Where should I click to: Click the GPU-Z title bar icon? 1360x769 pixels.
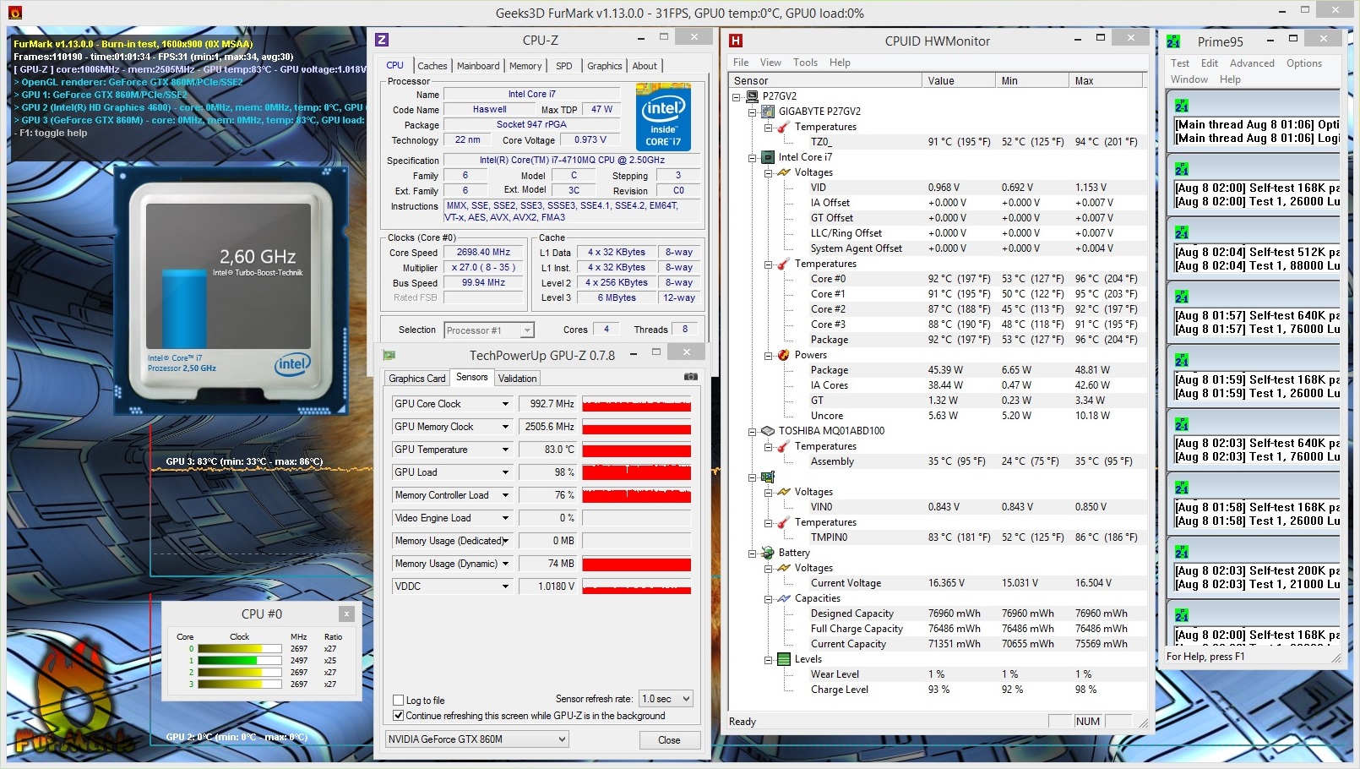click(x=389, y=355)
